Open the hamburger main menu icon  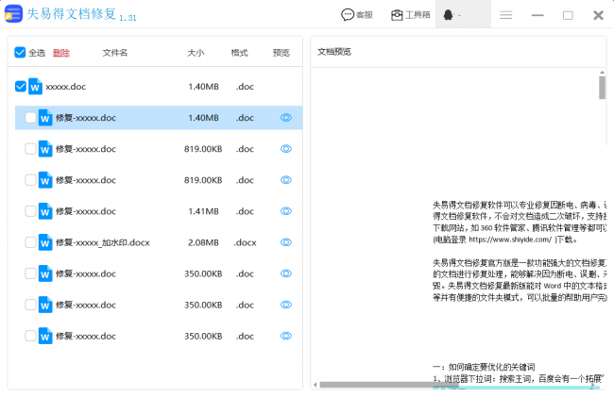506,15
